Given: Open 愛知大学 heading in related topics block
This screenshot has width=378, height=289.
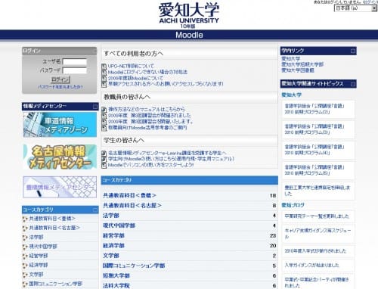Looking at the screenshot, I should [x=292, y=95].
